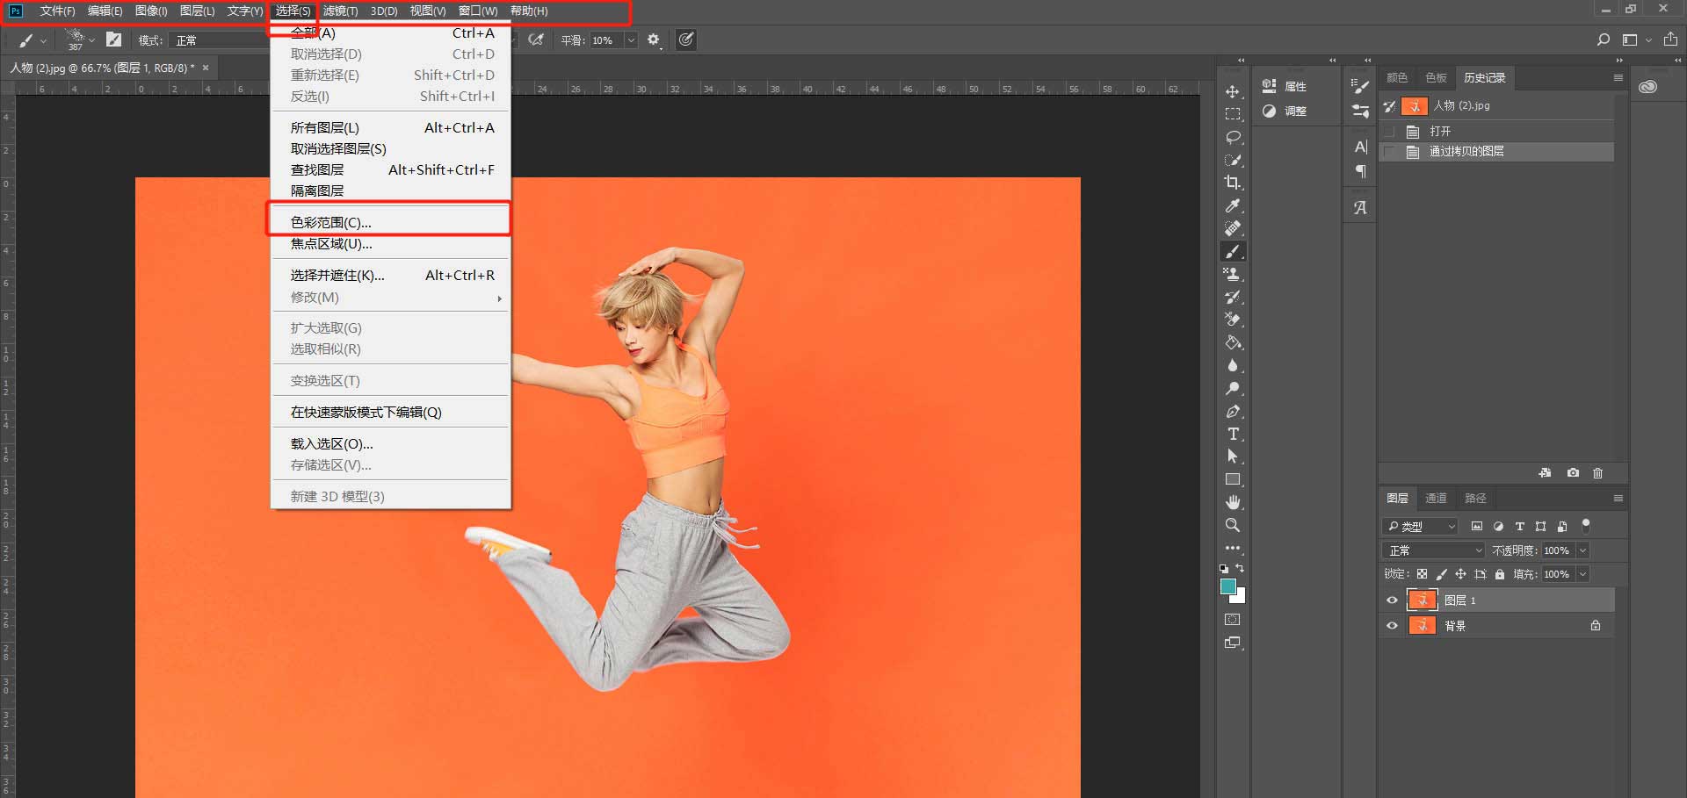Select the Crop tool
1687x798 pixels.
1233,183
